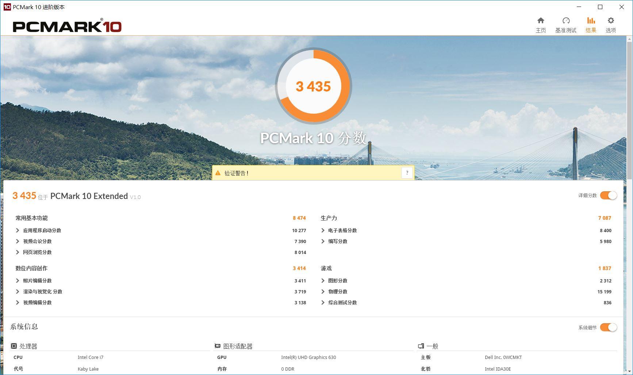This screenshot has height=375, width=633.
Task: Expand 编写分数 row
Action: (323, 241)
